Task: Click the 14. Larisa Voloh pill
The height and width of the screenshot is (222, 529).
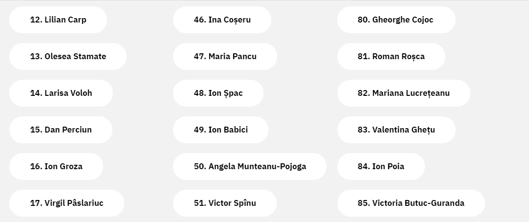Action: tap(61, 93)
